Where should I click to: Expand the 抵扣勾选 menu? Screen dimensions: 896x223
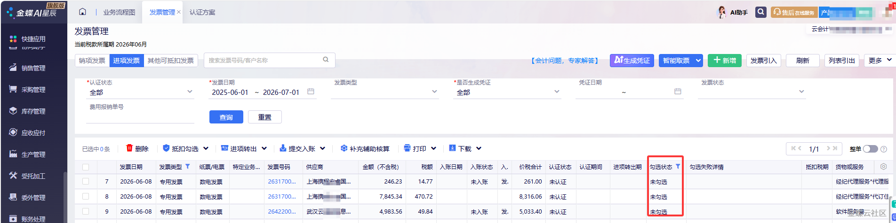(206, 148)
